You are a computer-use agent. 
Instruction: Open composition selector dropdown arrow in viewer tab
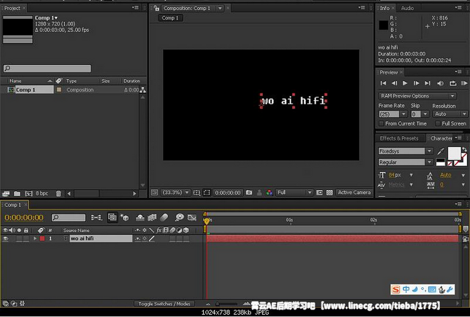220,8
